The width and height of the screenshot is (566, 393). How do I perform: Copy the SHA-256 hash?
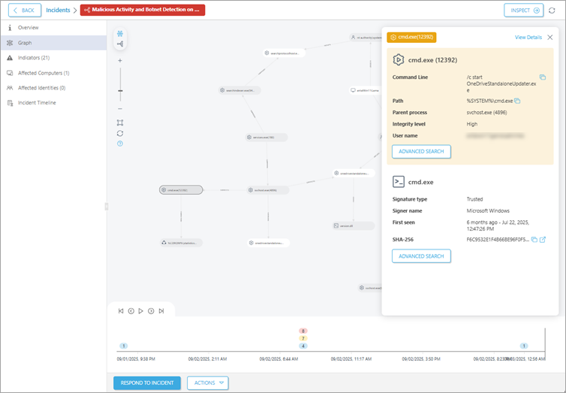coord(534,240)
